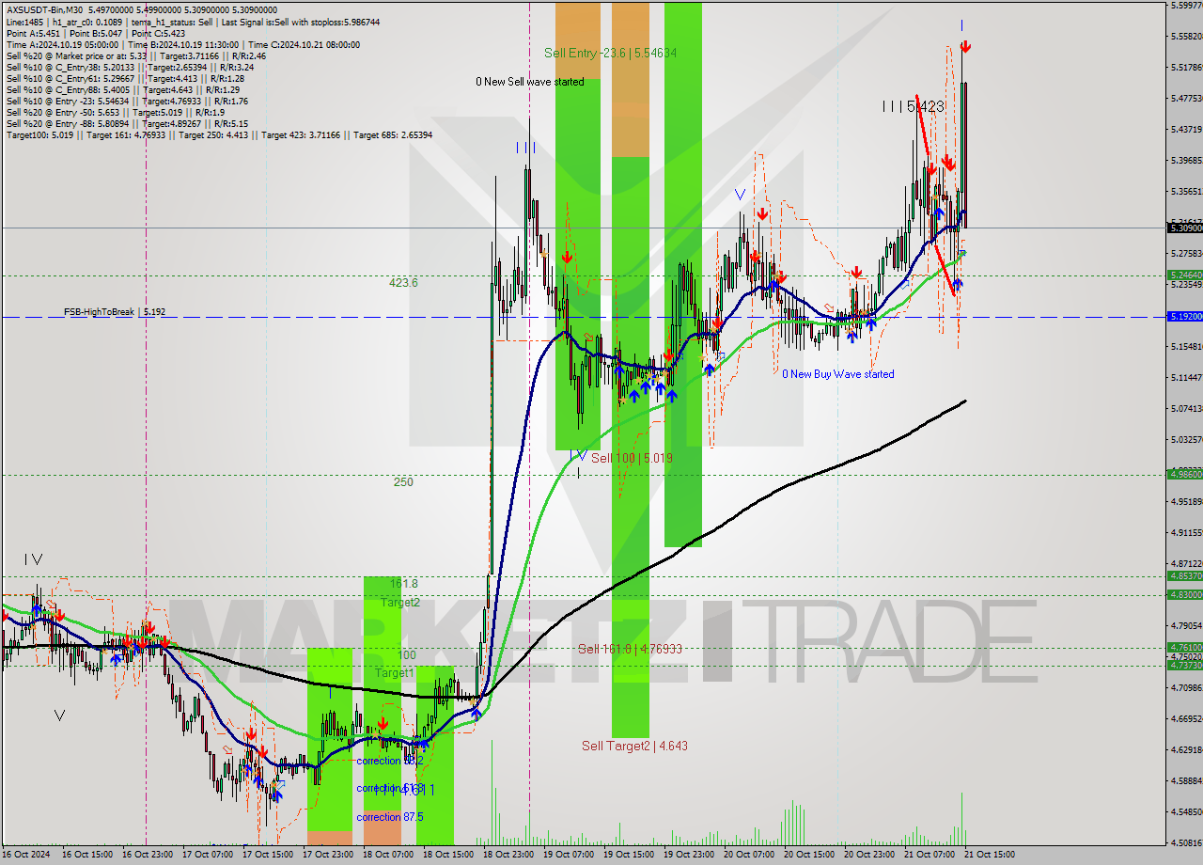The width and height of the screenshot is (1203, 865).
Task: Click the 5.39685 price axis label
Action: (1186, 160)
